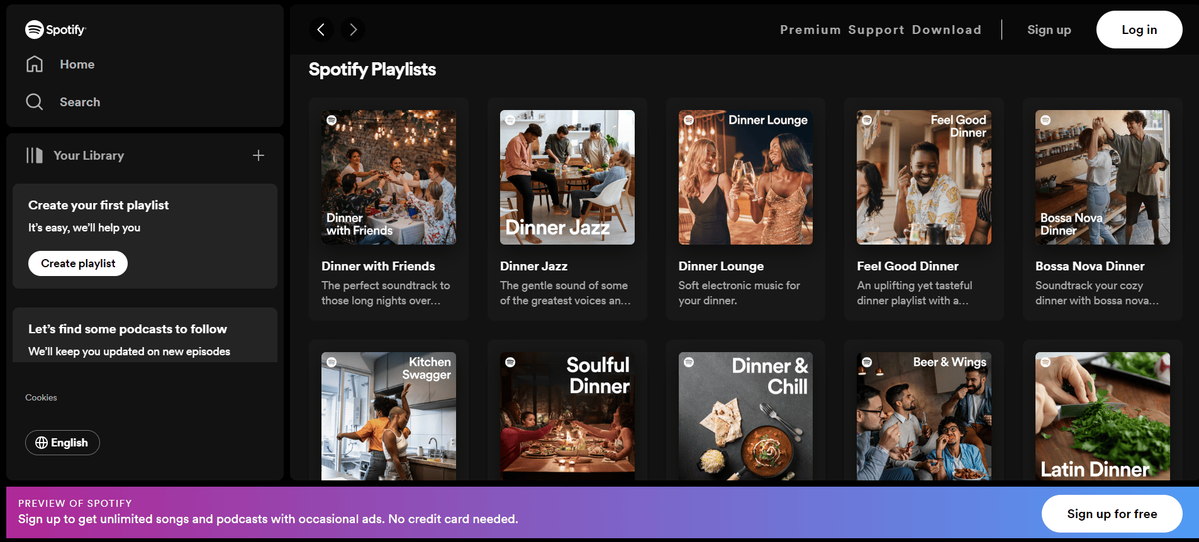This screenshot has height=542, width=1199.
Task: Open the Download menu link
Action: (x=946, y=30)
